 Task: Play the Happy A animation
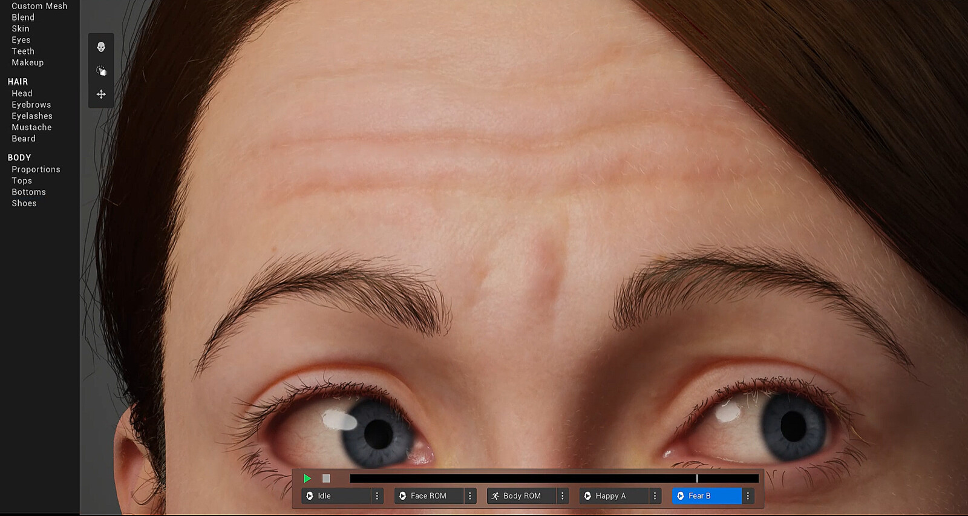point(614,496)
